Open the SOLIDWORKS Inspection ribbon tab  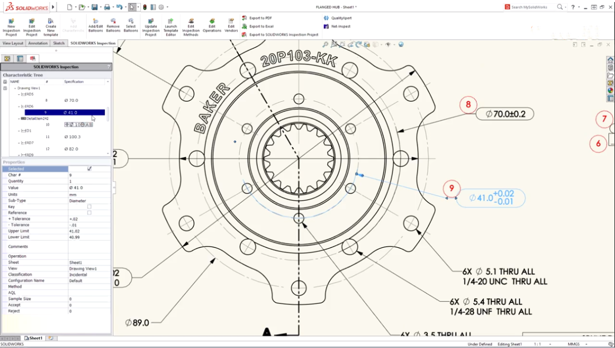tap(93, 43)
